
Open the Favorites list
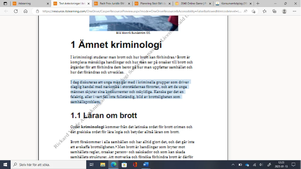(265, 11)
